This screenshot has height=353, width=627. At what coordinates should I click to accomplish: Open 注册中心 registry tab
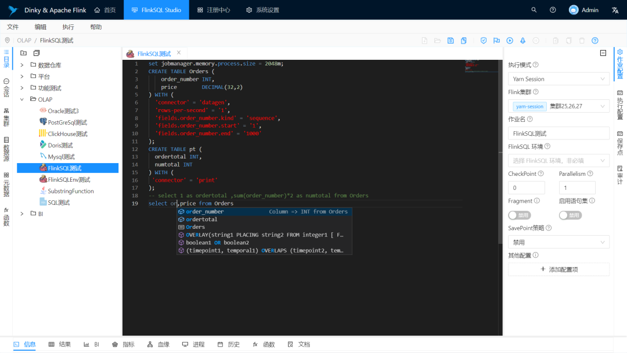[x=214, y=10]
